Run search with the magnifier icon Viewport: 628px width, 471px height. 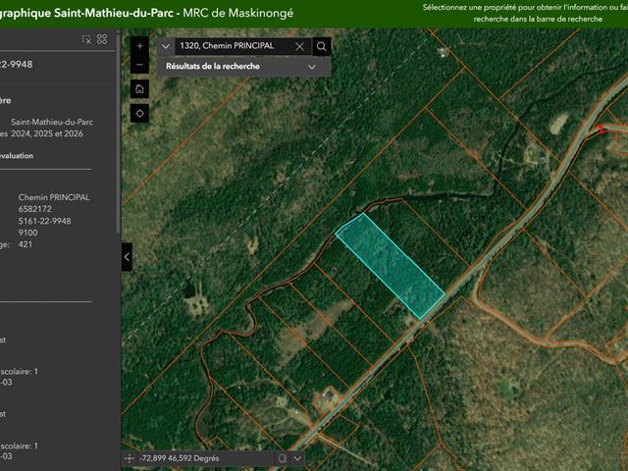click(x=322, y=46)
